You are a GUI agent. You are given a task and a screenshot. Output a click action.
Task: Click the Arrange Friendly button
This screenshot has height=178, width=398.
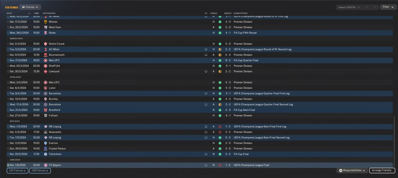(382, 171)
